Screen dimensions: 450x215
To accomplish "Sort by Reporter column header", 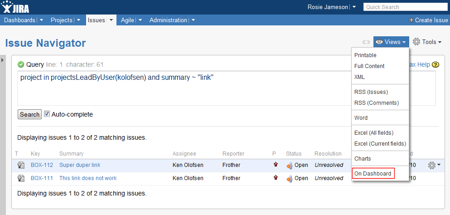I will coord(233,154).
